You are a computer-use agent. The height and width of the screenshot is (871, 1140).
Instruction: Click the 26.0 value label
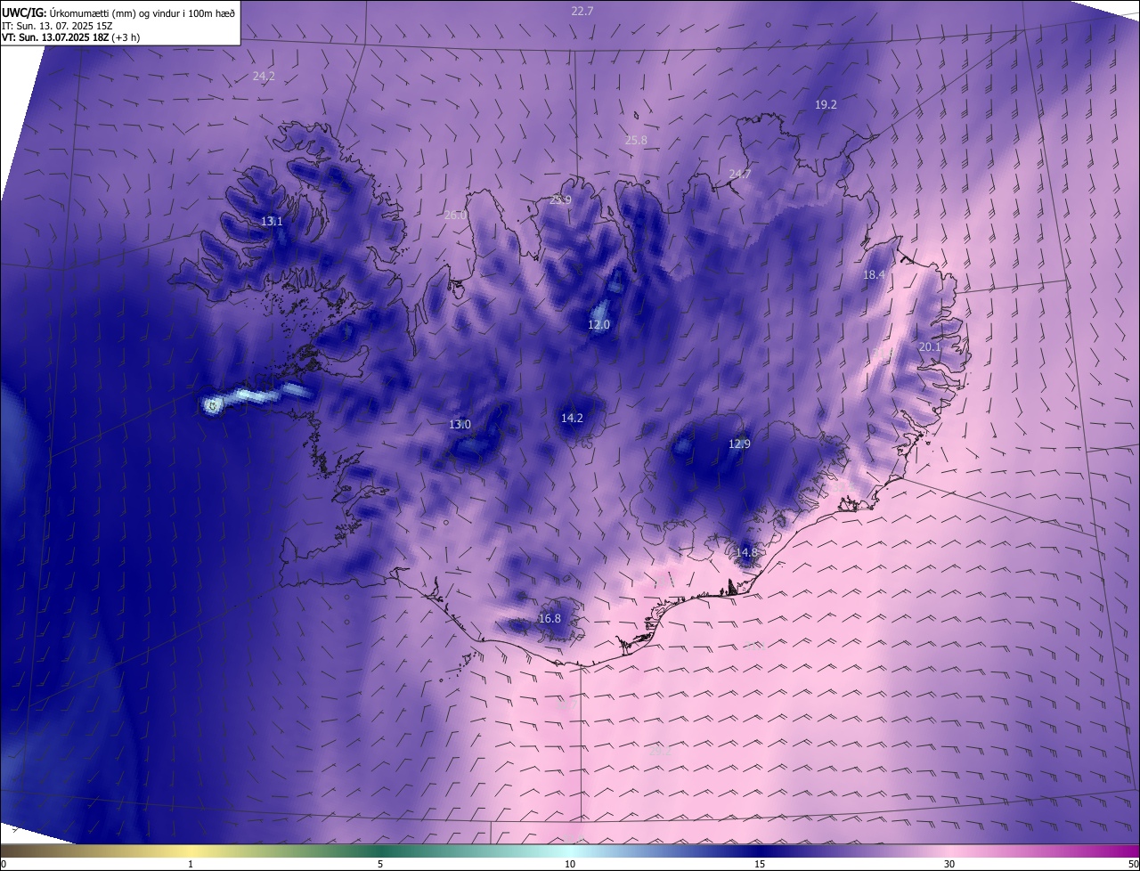[x=455, y=215]
